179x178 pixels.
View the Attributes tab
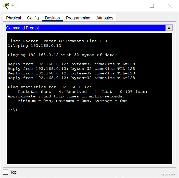105,18
